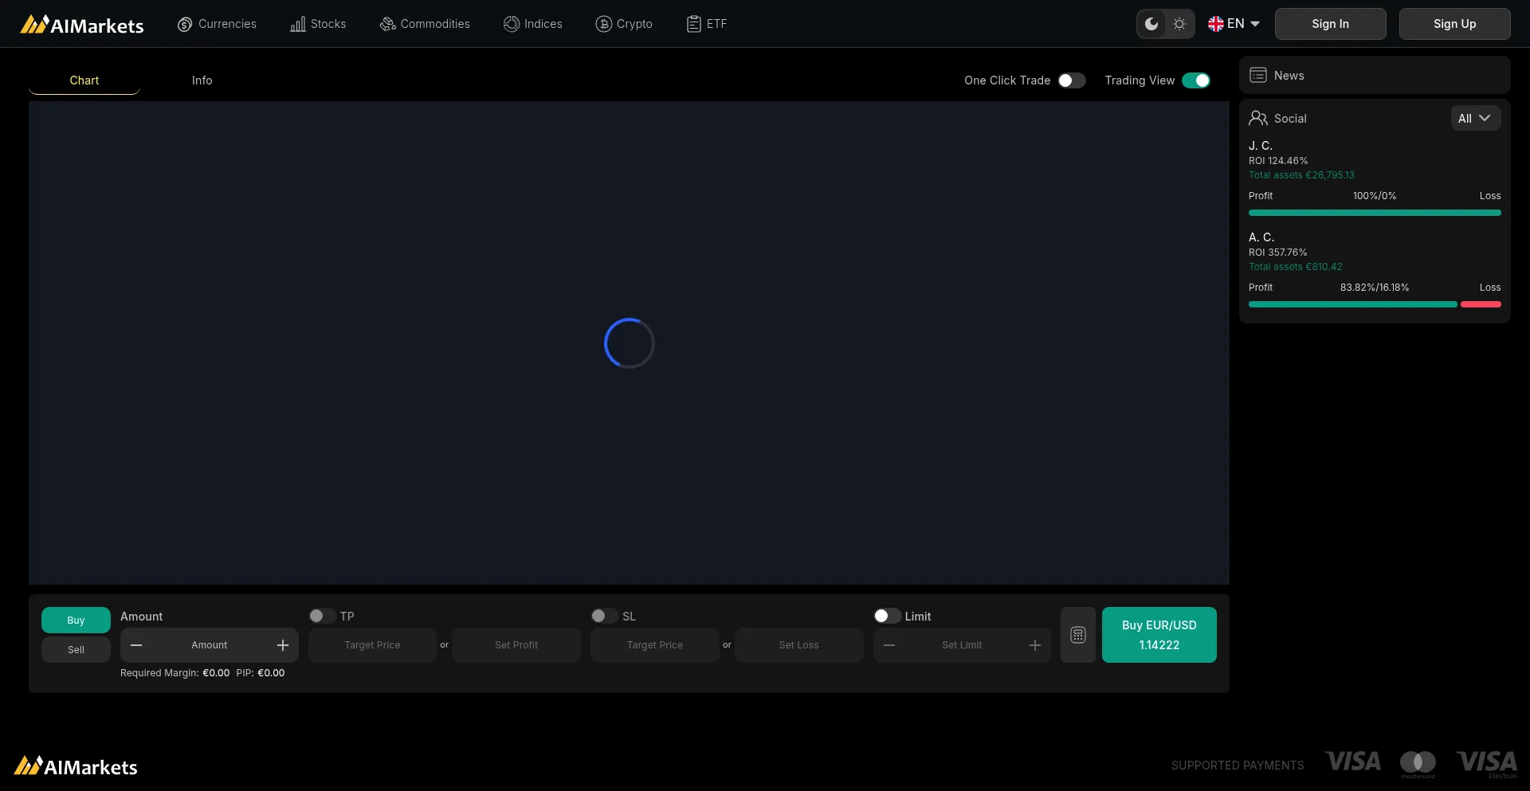
Task: Open the Crypto menu
Action: click(624, 24)
